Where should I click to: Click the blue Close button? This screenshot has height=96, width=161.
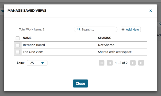(80, 84)
